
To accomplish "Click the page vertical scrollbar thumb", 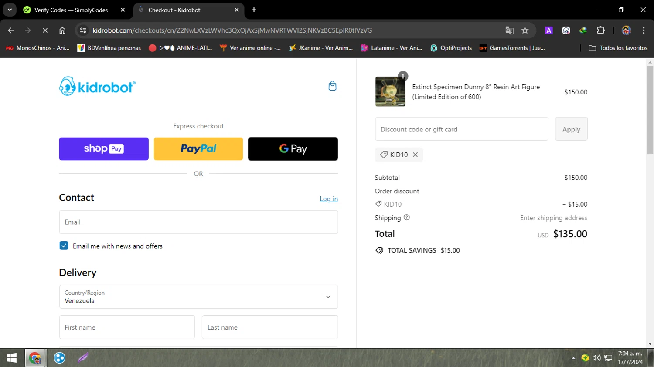I will (x=650, y=110).
